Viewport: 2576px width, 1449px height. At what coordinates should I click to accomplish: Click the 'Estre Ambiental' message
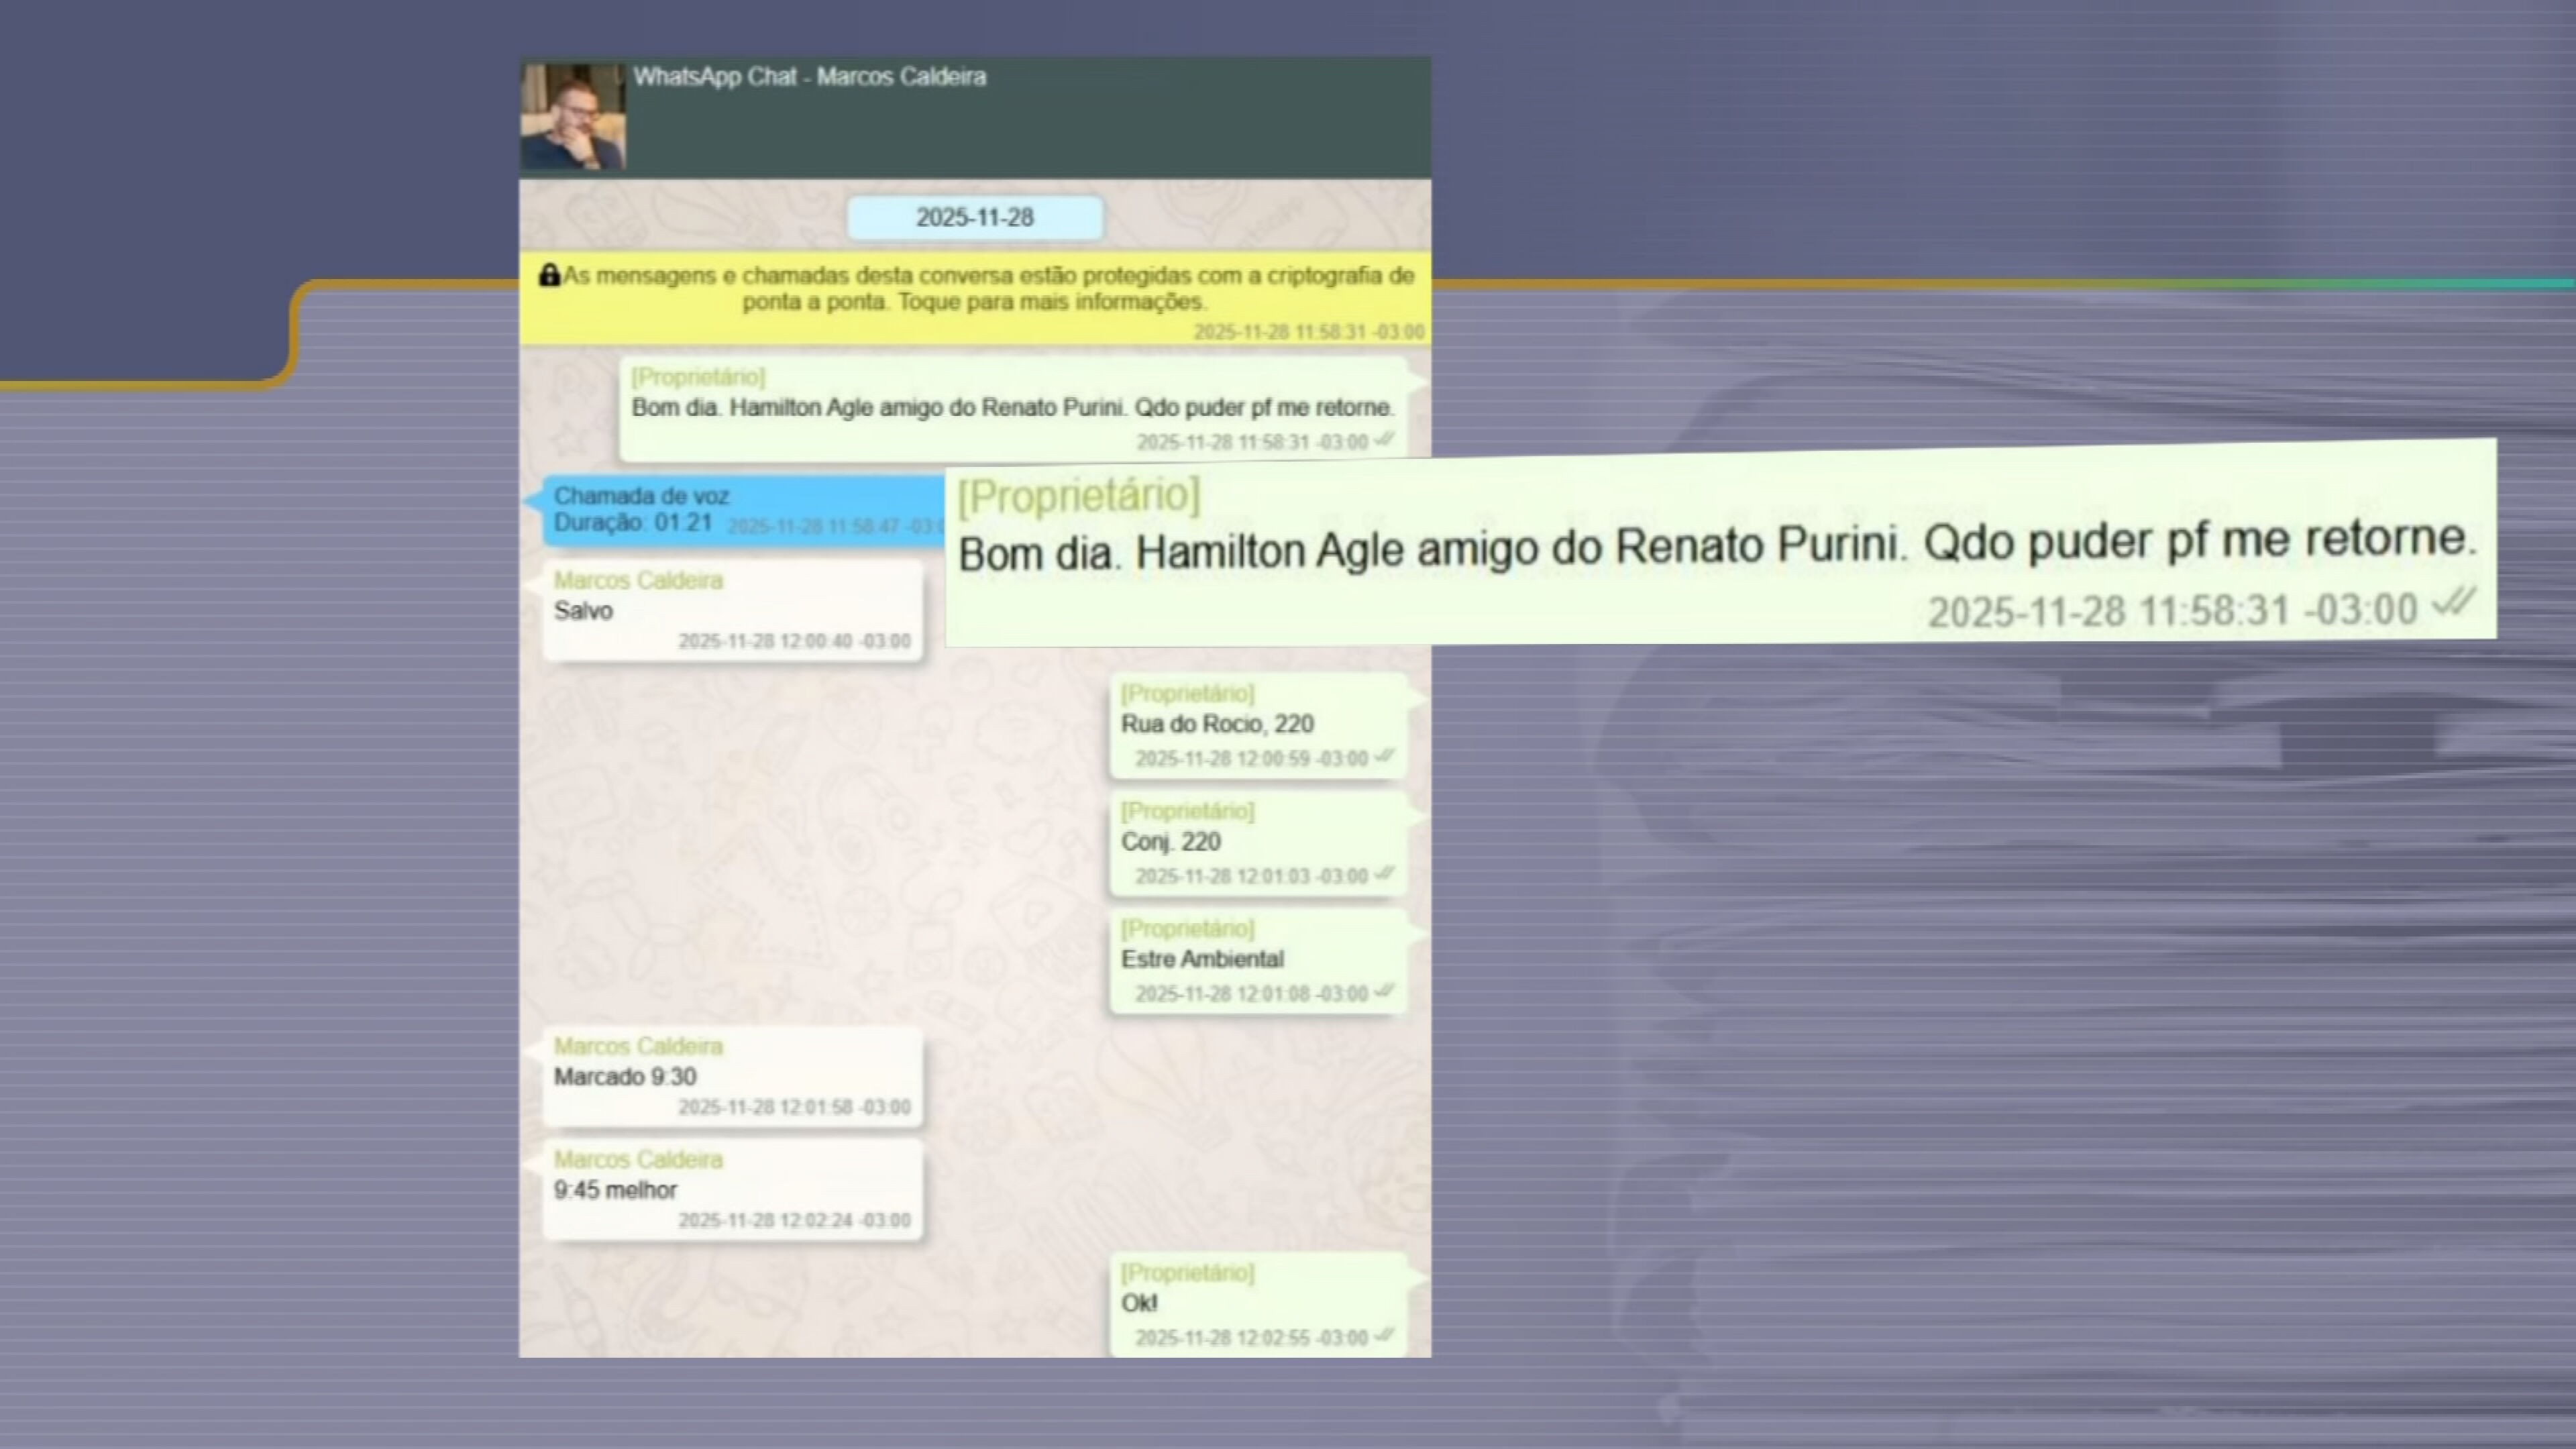coord(1258,961)
